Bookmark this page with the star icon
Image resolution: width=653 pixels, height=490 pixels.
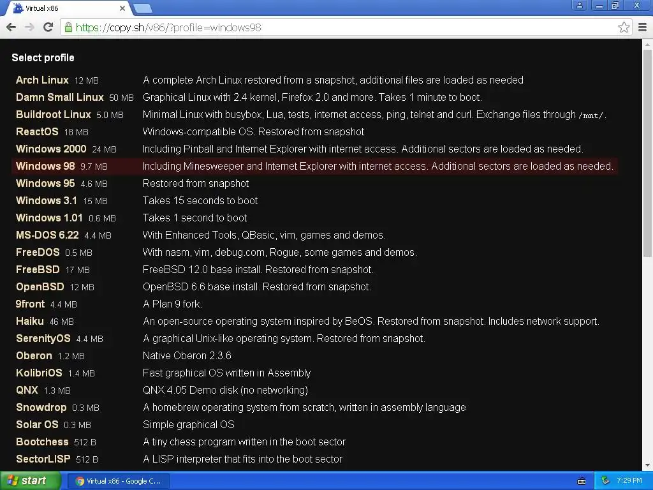click(624, 27)
